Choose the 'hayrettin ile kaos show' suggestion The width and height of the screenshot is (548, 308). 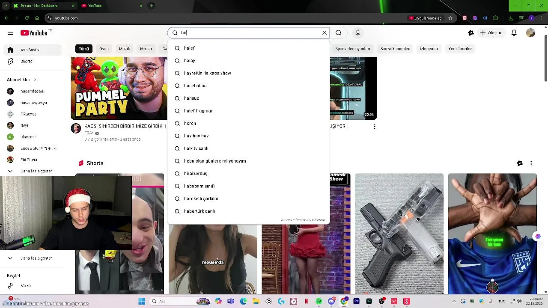click(249, 73)
